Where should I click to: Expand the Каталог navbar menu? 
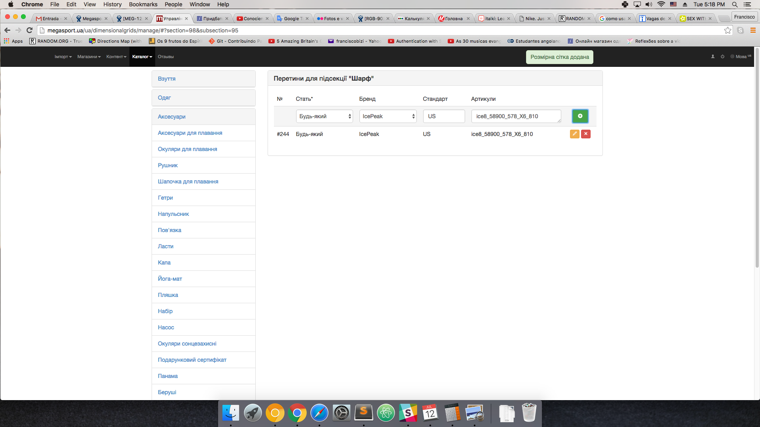click(142, 57)
